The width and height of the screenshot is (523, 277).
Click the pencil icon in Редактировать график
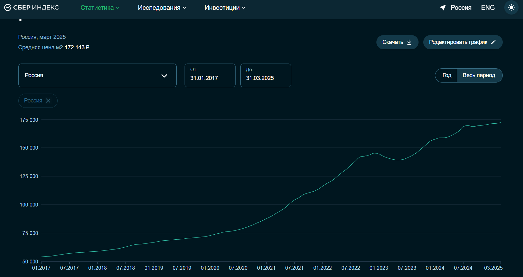coord(493,42)
